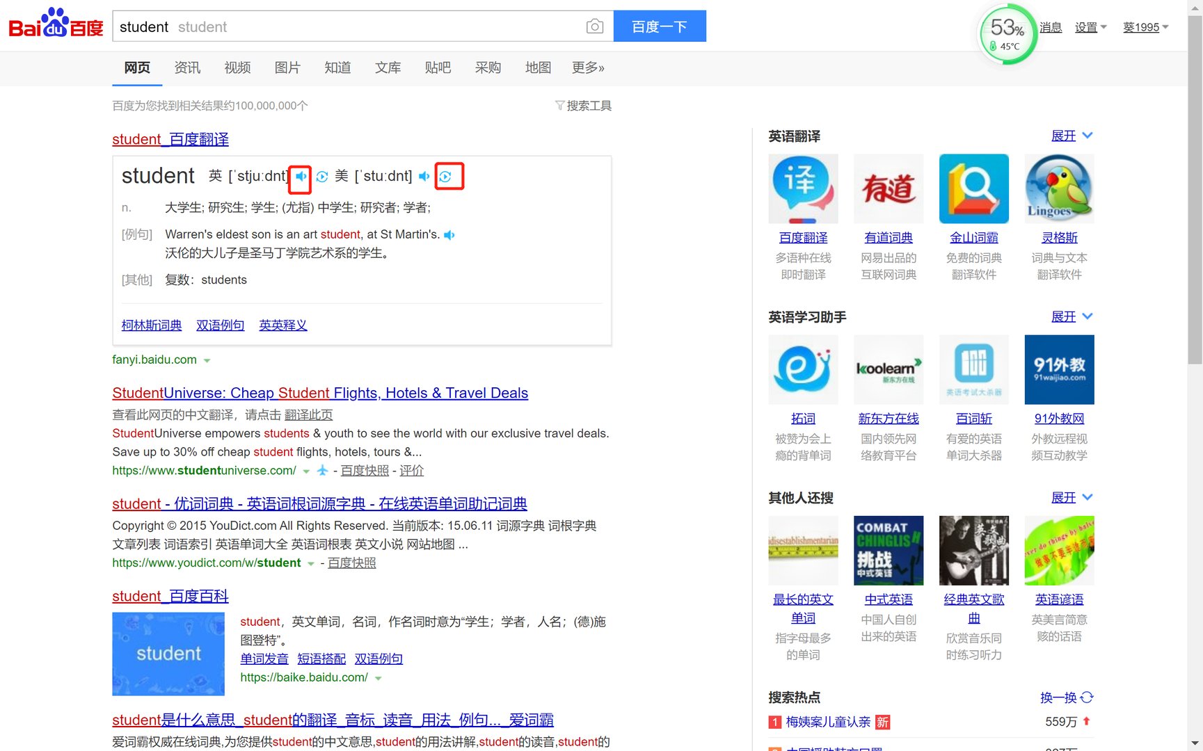This screenshot has width=1203, height=751.
Task: Open dropdown arrow after youdict.com URL
Action: [311, 564]
